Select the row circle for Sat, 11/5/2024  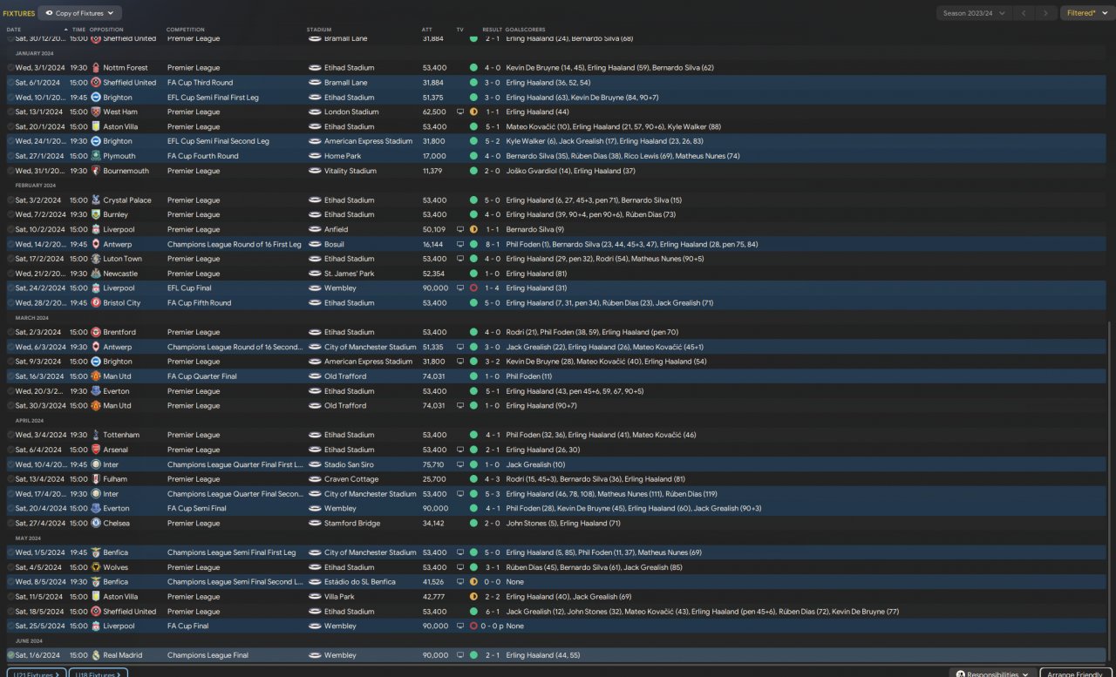(x=10, y=597)
